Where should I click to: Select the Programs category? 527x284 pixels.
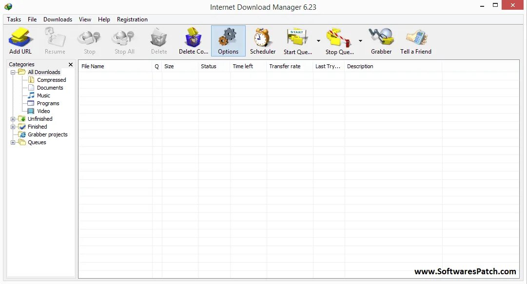[x=48, y=103]
